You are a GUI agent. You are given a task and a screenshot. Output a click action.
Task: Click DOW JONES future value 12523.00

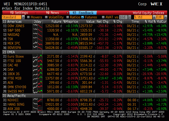(x=52, y=26)
